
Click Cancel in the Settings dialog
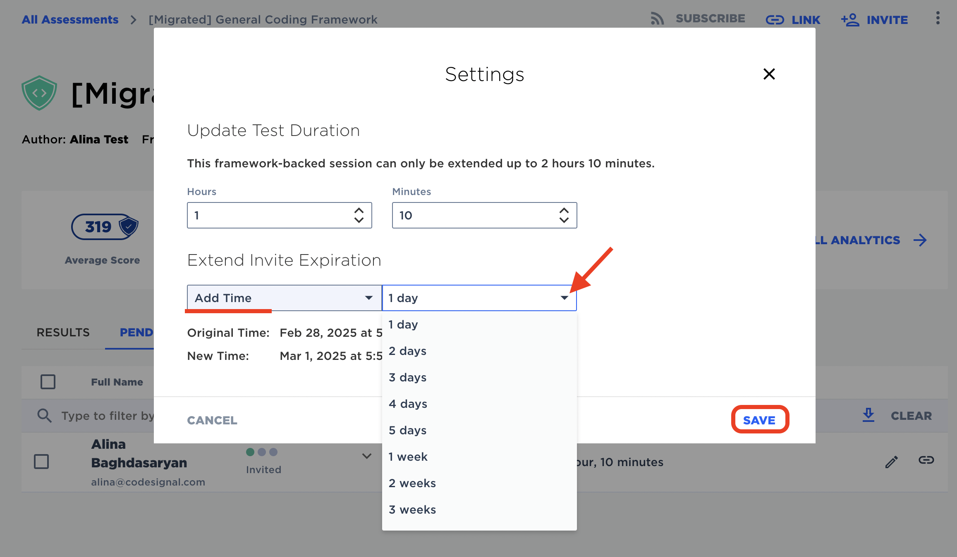tap(212, 420)
